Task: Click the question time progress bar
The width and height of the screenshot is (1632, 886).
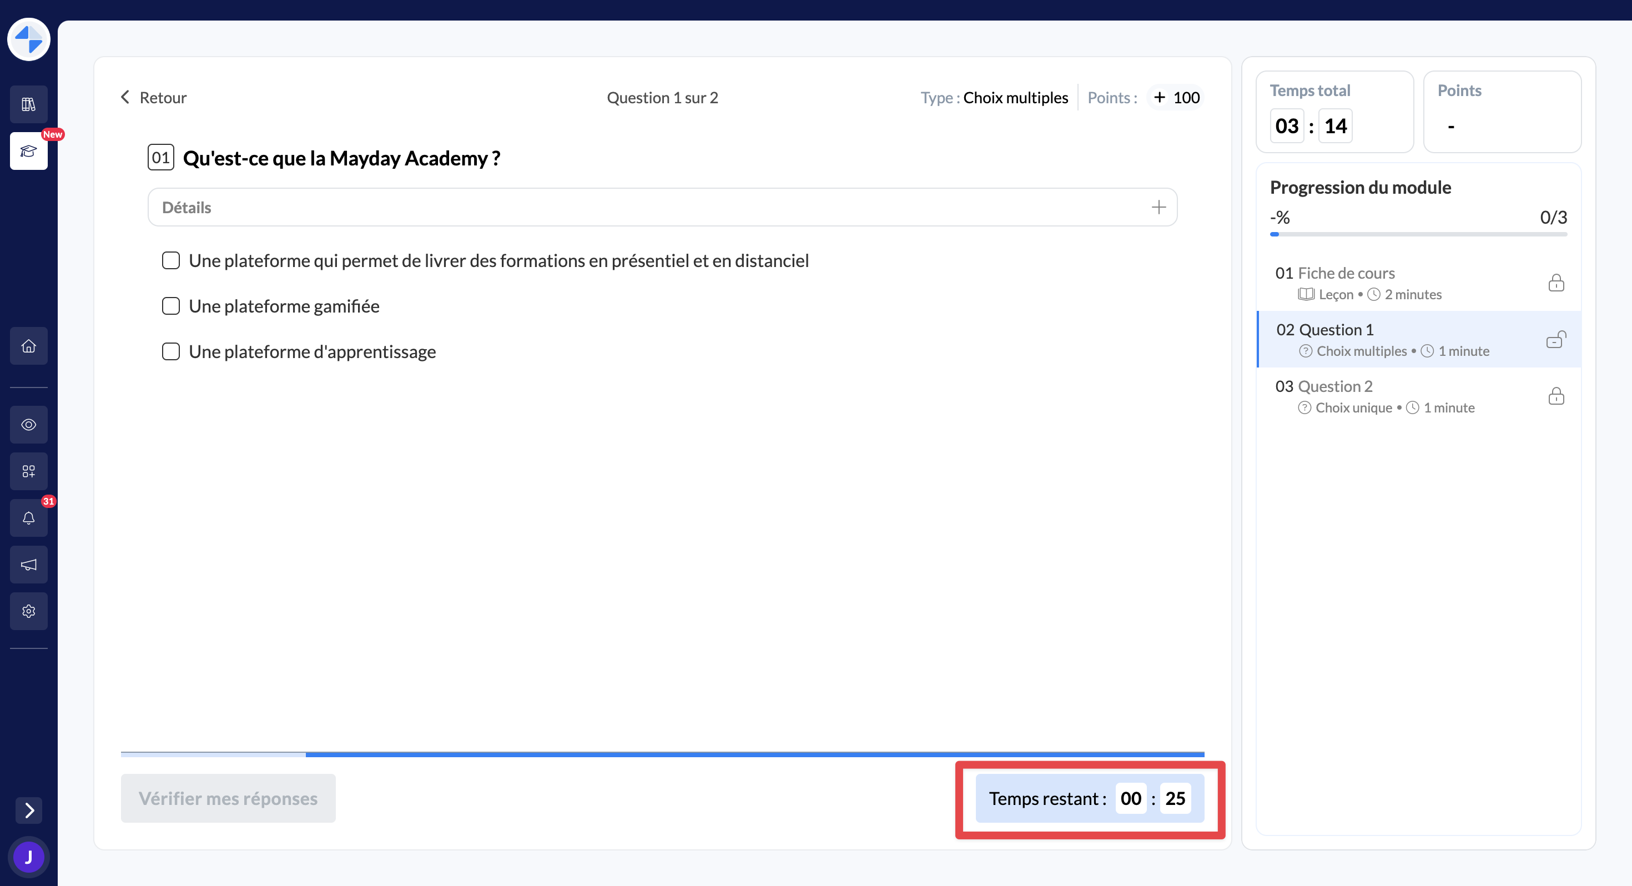Action: [x=662, y=754]
